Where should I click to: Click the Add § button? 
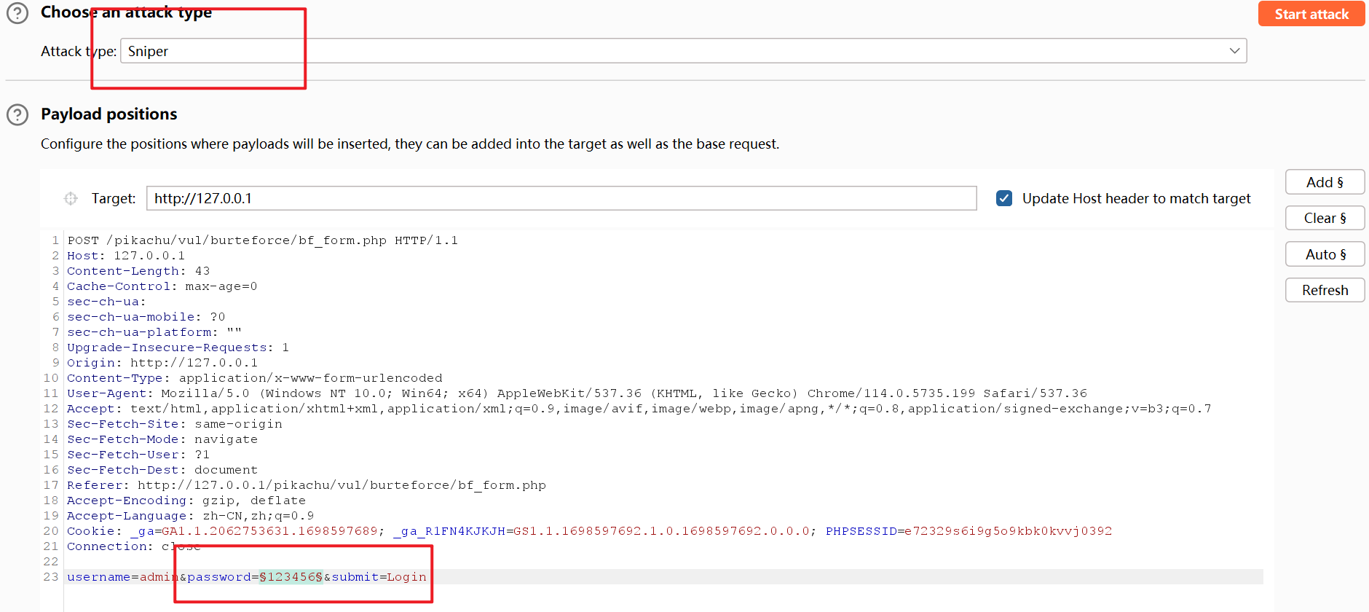(1325, 182)
